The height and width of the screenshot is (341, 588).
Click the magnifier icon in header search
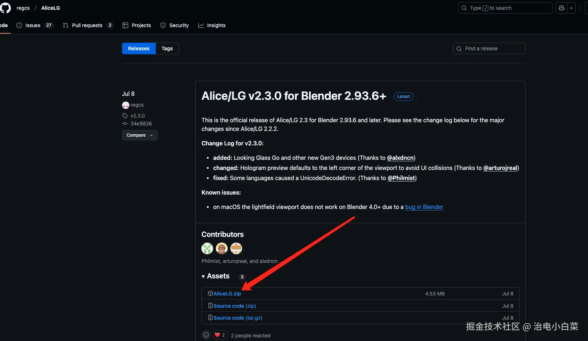pyautogui.click(x=464, y=8)
